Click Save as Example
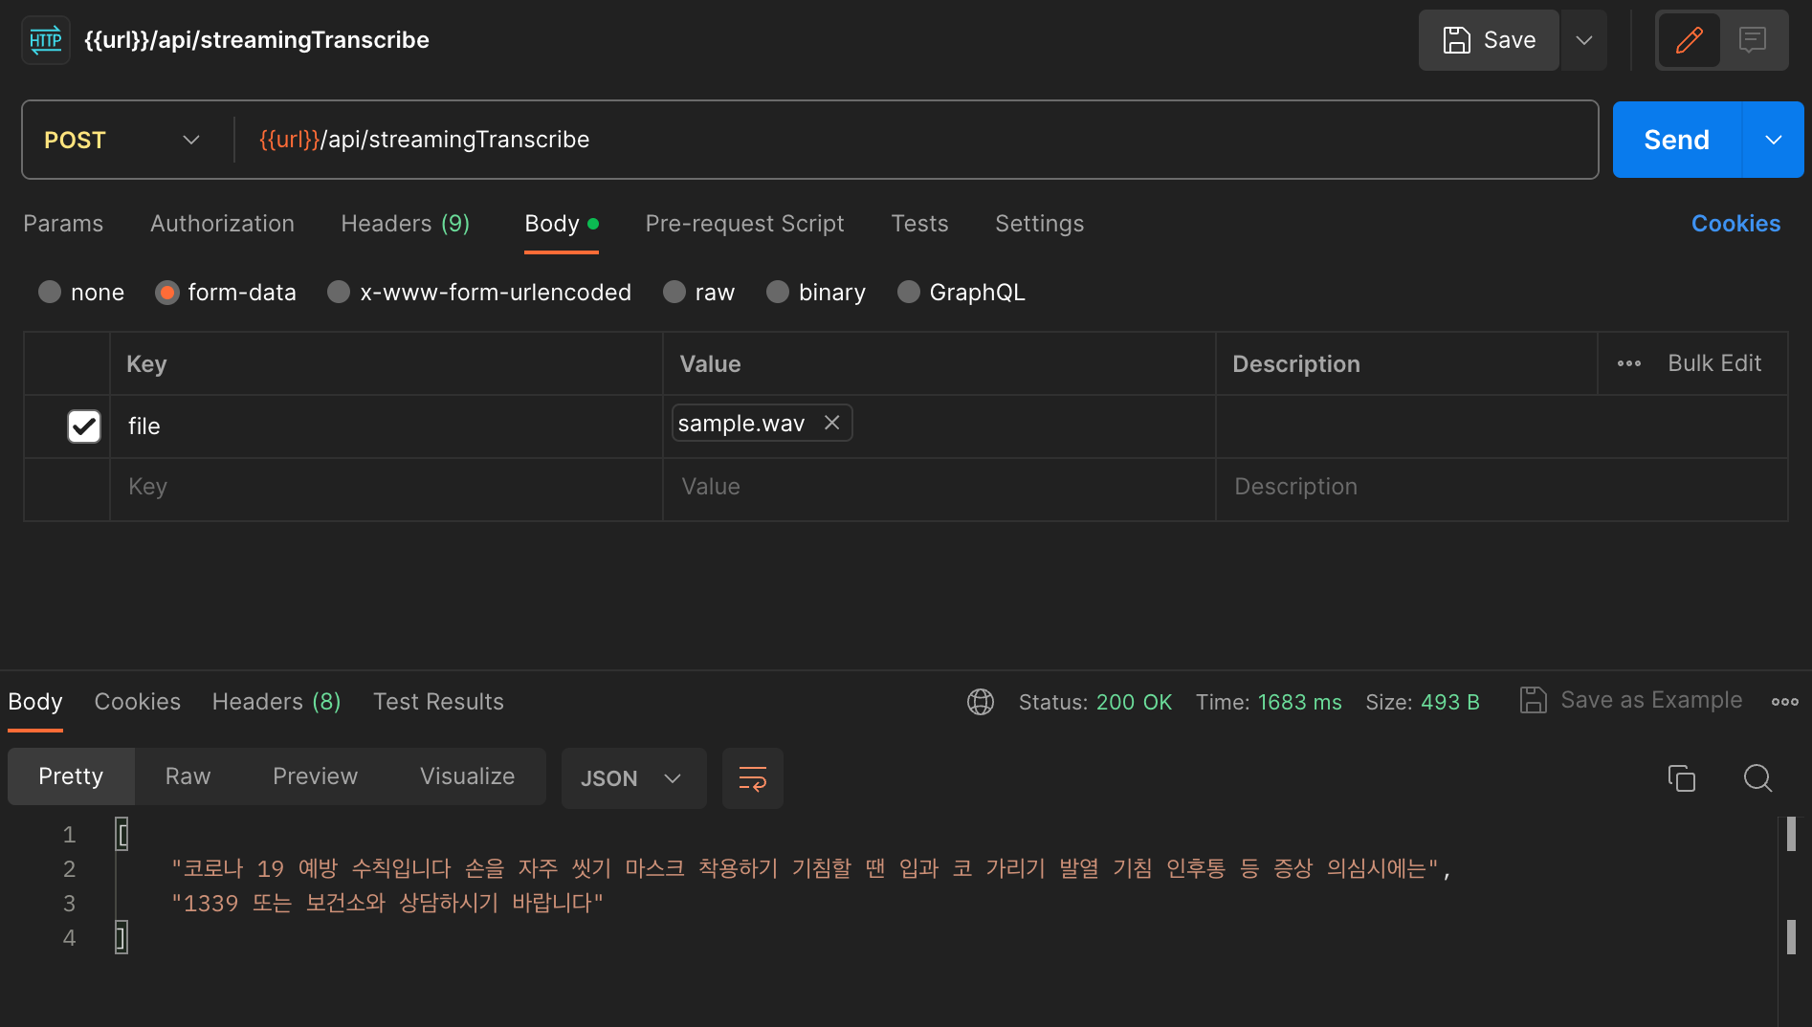1812x1027 pixels. click(1631, 700)
